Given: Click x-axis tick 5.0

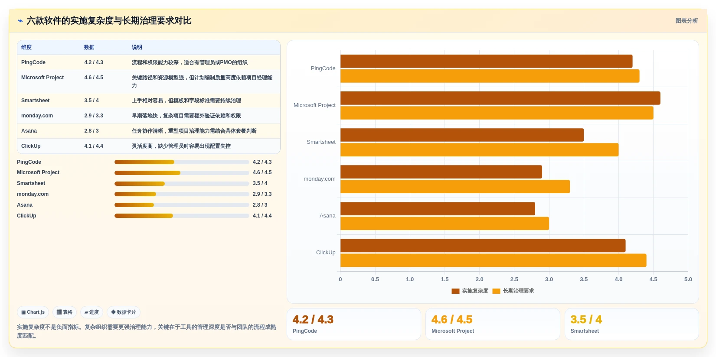Looking at the screenshot, I should point(688,279).
